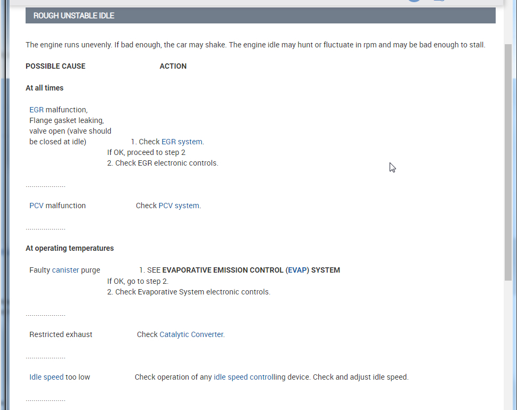
Task: Click the Idle speed link before 'too low'
Action: [46, 377]
